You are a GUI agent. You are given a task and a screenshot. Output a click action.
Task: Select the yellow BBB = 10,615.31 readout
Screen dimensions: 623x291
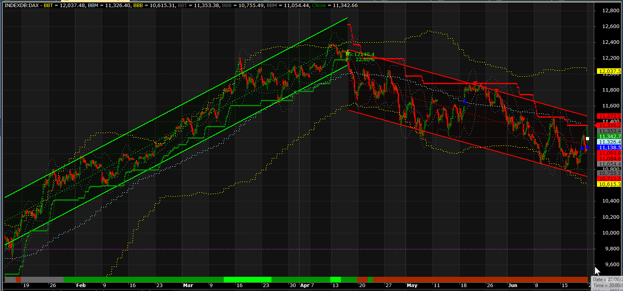click(x=153, y=5)
